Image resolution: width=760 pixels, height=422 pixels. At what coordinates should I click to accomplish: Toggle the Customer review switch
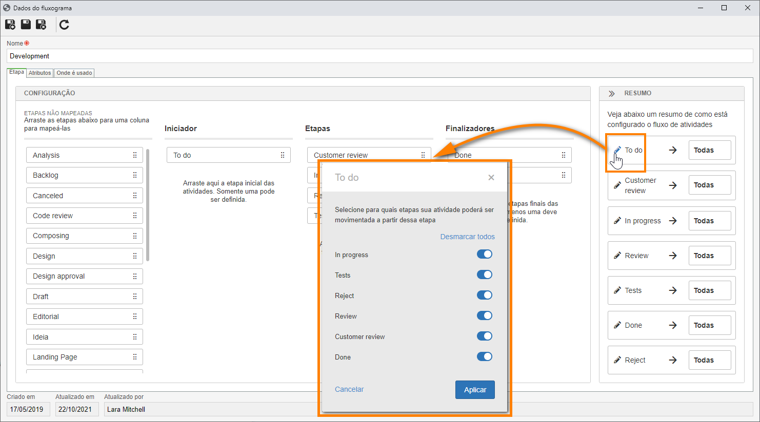pos(485,336)
